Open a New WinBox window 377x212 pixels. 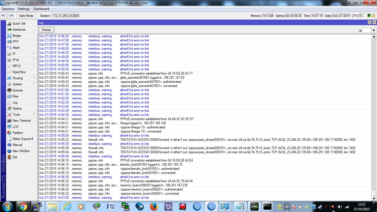(x=21, y=151)
